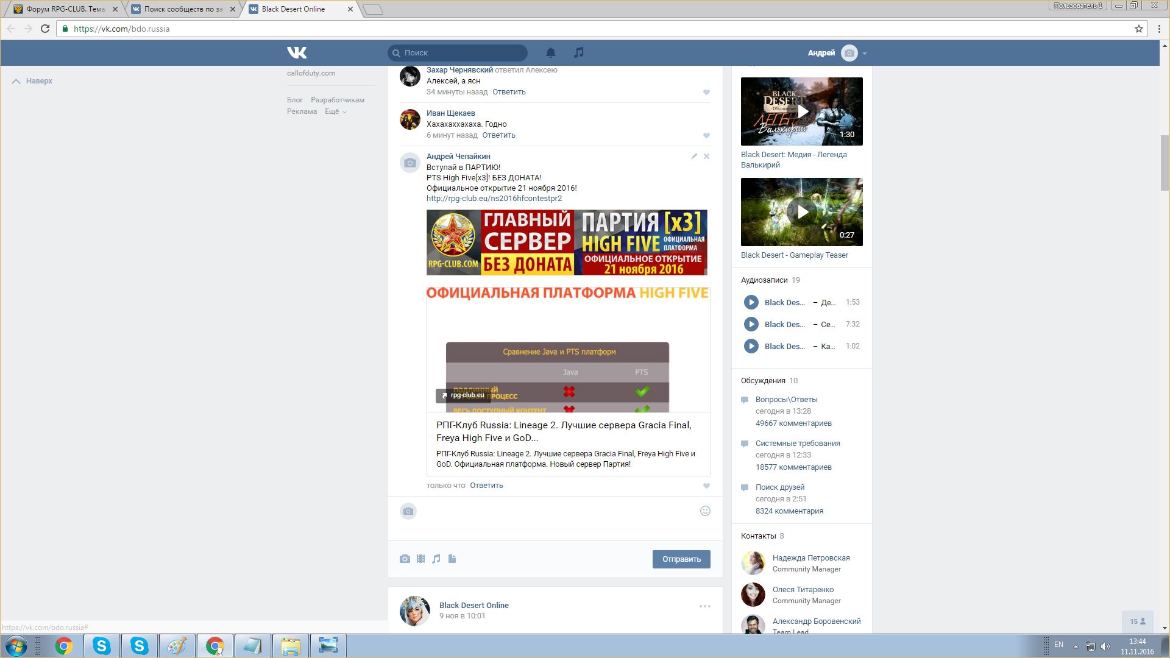Like Иван Щекаев's comment heart

[706, 135]
